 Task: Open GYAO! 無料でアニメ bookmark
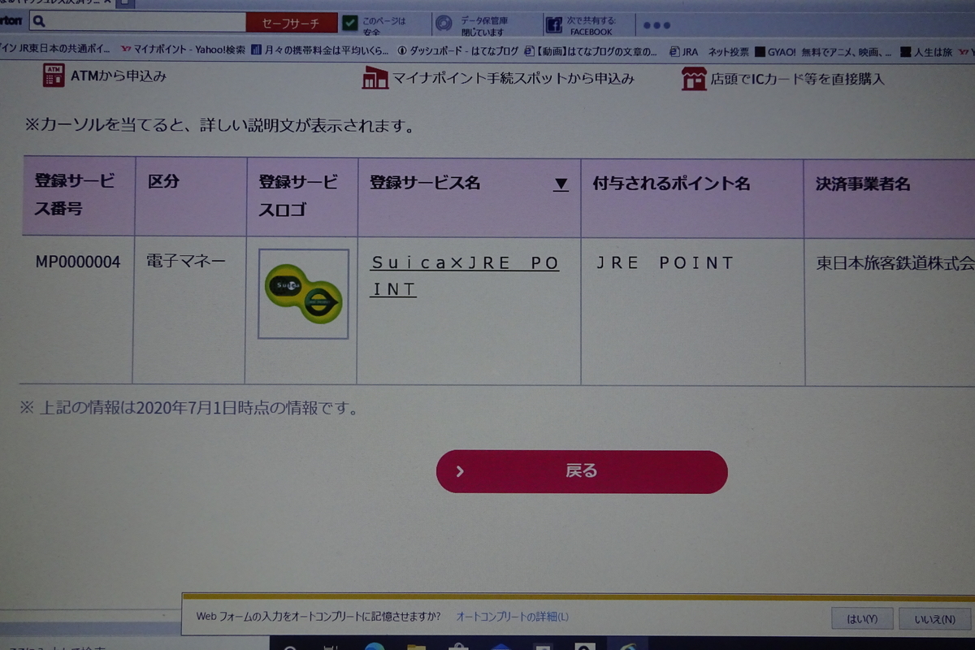point(823,52)
